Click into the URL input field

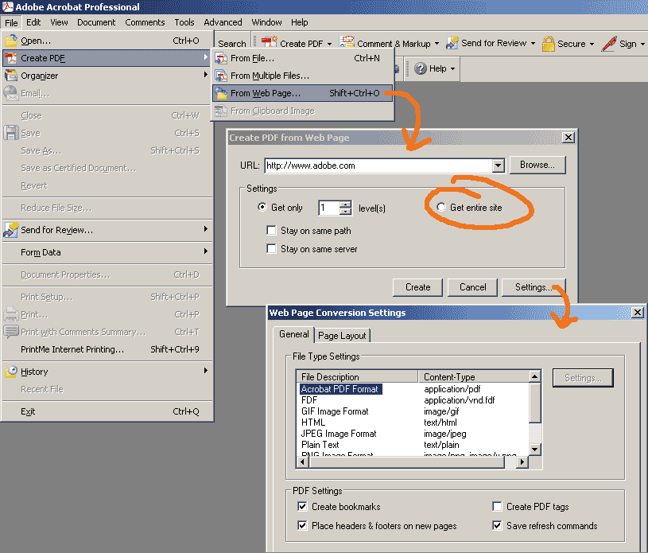[x=378, y=166]
